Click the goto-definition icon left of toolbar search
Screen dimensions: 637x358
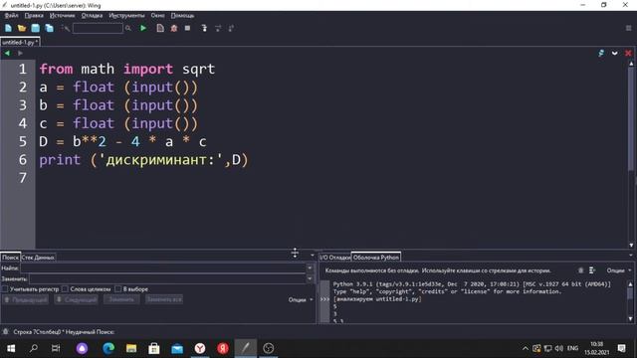pos(65,28)
